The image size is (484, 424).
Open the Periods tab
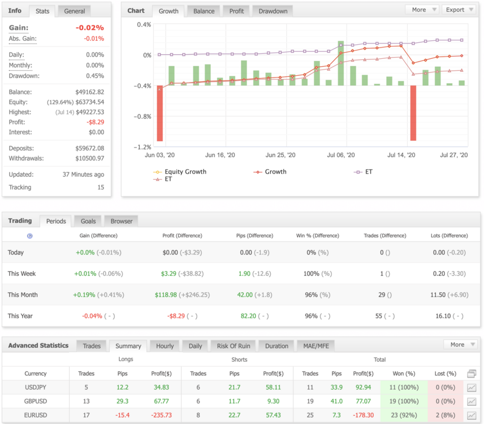tap(56, 221)
